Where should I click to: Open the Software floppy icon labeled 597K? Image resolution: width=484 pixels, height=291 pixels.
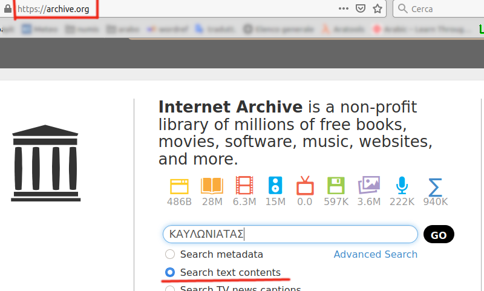336,185
